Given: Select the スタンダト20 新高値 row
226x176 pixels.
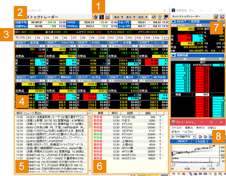Looking at the screenshot, I should coord(128,131).
